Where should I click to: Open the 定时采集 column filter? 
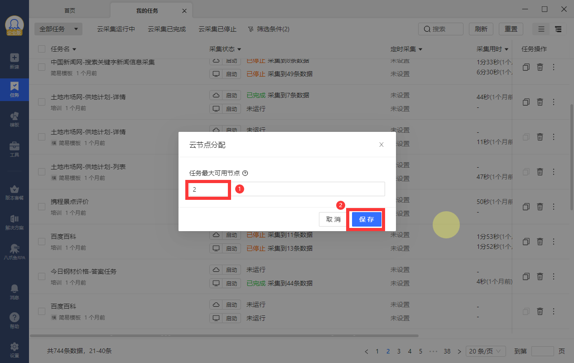click(x=420, y=49)
